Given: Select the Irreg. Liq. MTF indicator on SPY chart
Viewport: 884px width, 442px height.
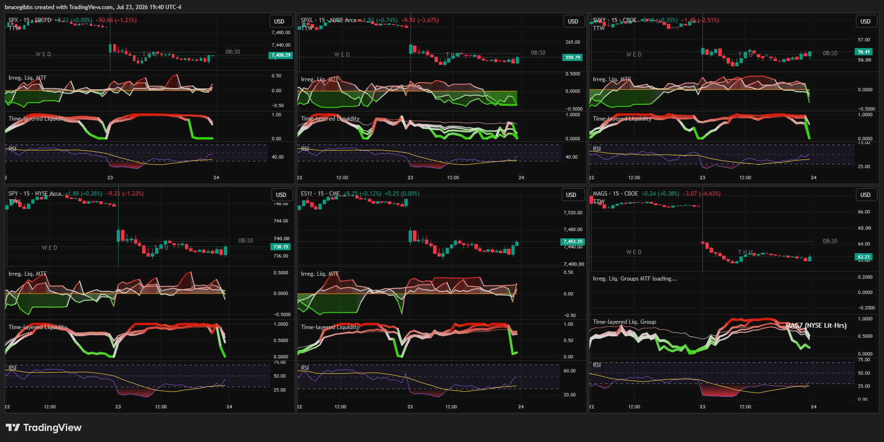Looking at the screenshot, I should (x=27, y=274).
